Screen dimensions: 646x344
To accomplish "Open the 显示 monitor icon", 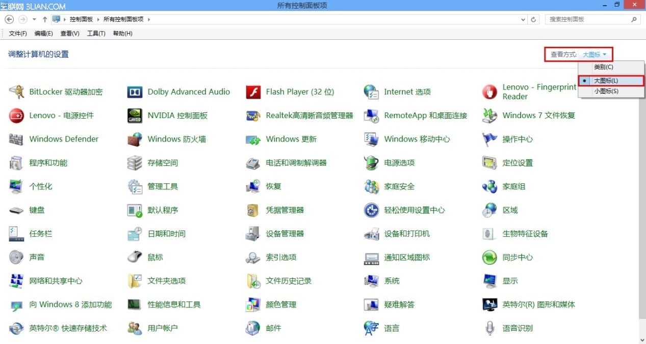I will 489,281.
